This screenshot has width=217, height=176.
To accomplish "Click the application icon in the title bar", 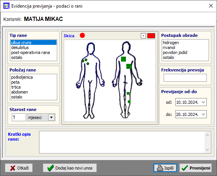I will point(6,6).
